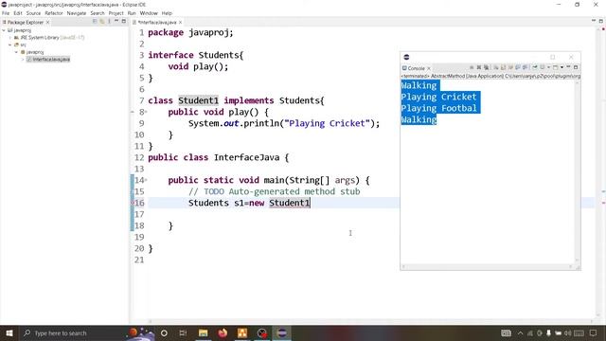Open the Source menu

pyautogui.click(x=33, y=13)
